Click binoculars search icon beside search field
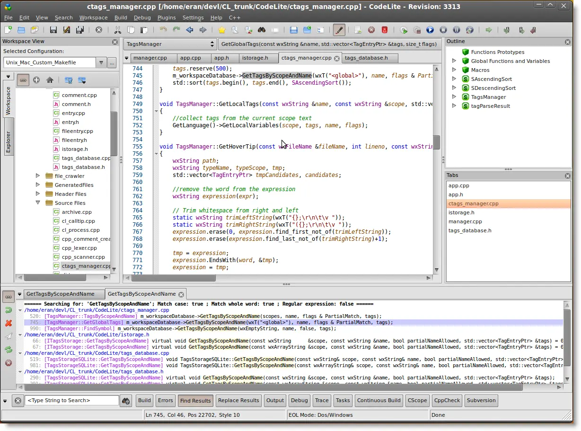 126,401
